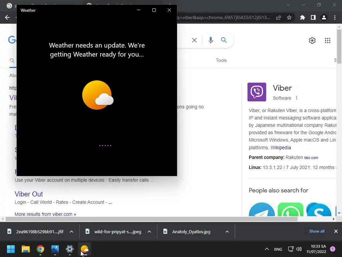Click the Skype icon under People also search
The height and width of the screenshot is (257, 342).
(x=319, y=209)
